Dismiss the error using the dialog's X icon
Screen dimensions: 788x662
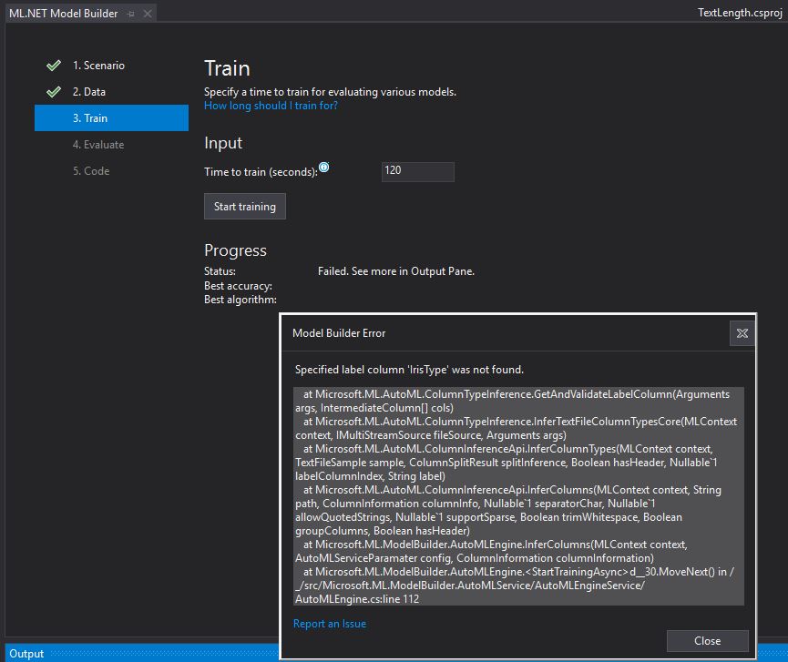pyautogui.click(x=742, y=333)
